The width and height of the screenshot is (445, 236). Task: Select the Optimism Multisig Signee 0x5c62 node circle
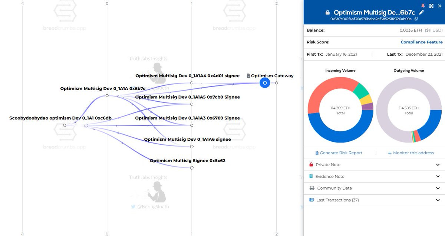point(192,168)
